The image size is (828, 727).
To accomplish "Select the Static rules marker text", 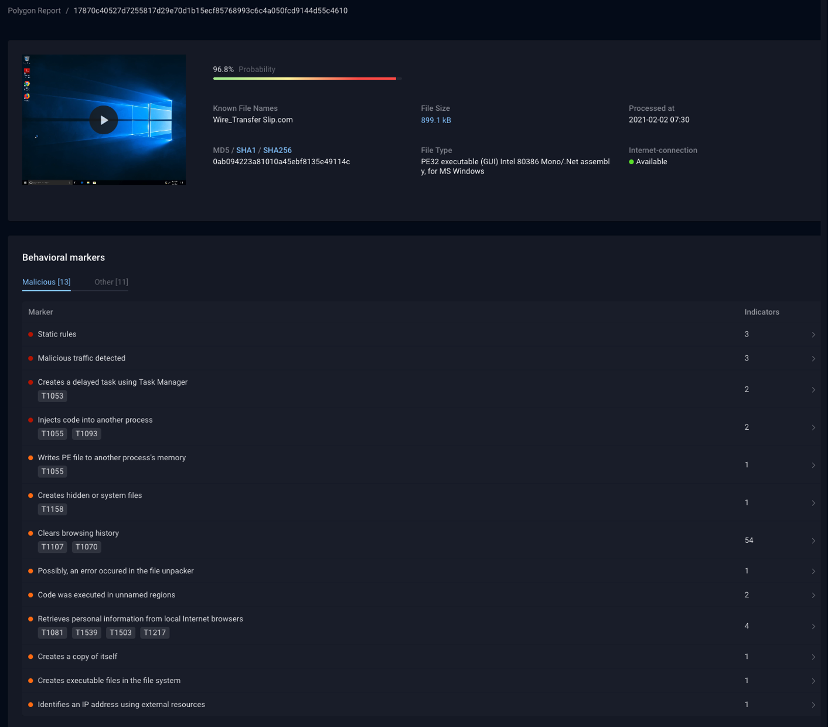I will (57, 334).
